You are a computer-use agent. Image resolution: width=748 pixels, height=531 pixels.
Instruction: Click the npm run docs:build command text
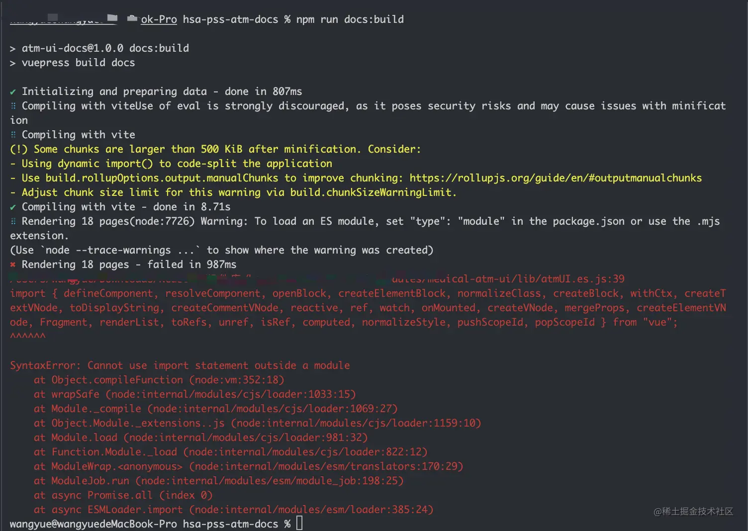[350, 19]
